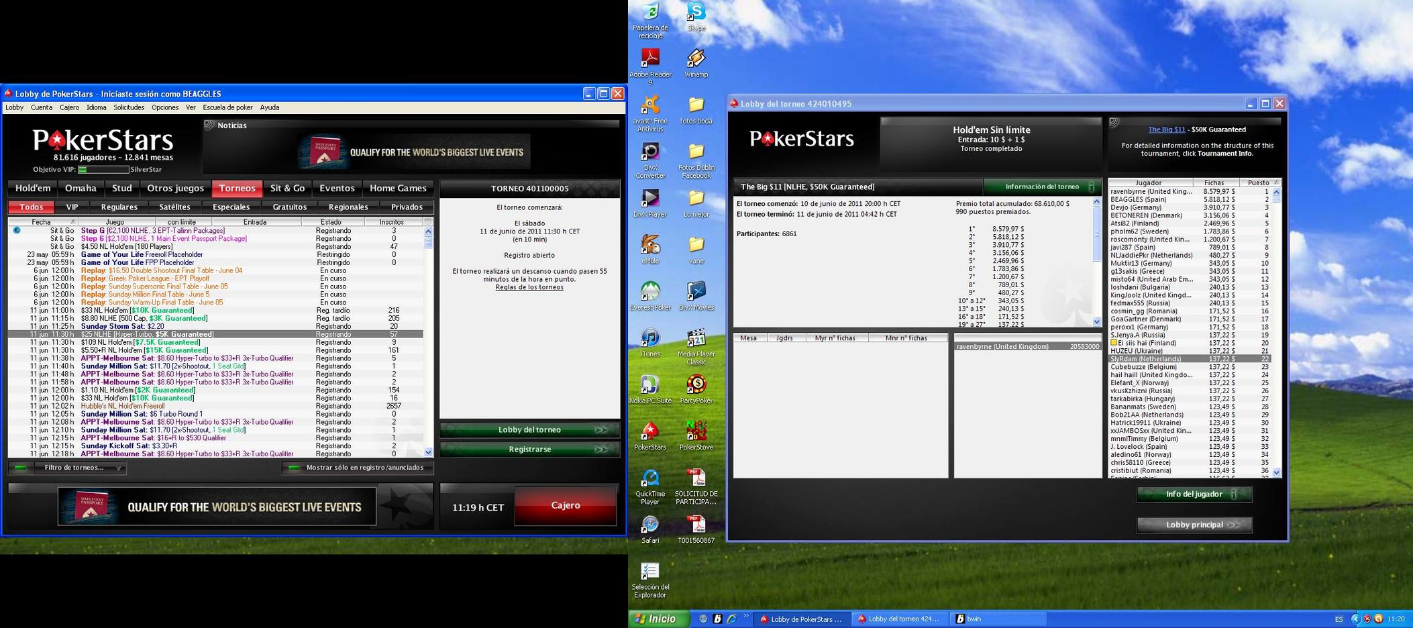This screenshot has width=1413, height=628.
Task: Click the 'Info del jugador' button
Action: click(x=1194, y=494)
